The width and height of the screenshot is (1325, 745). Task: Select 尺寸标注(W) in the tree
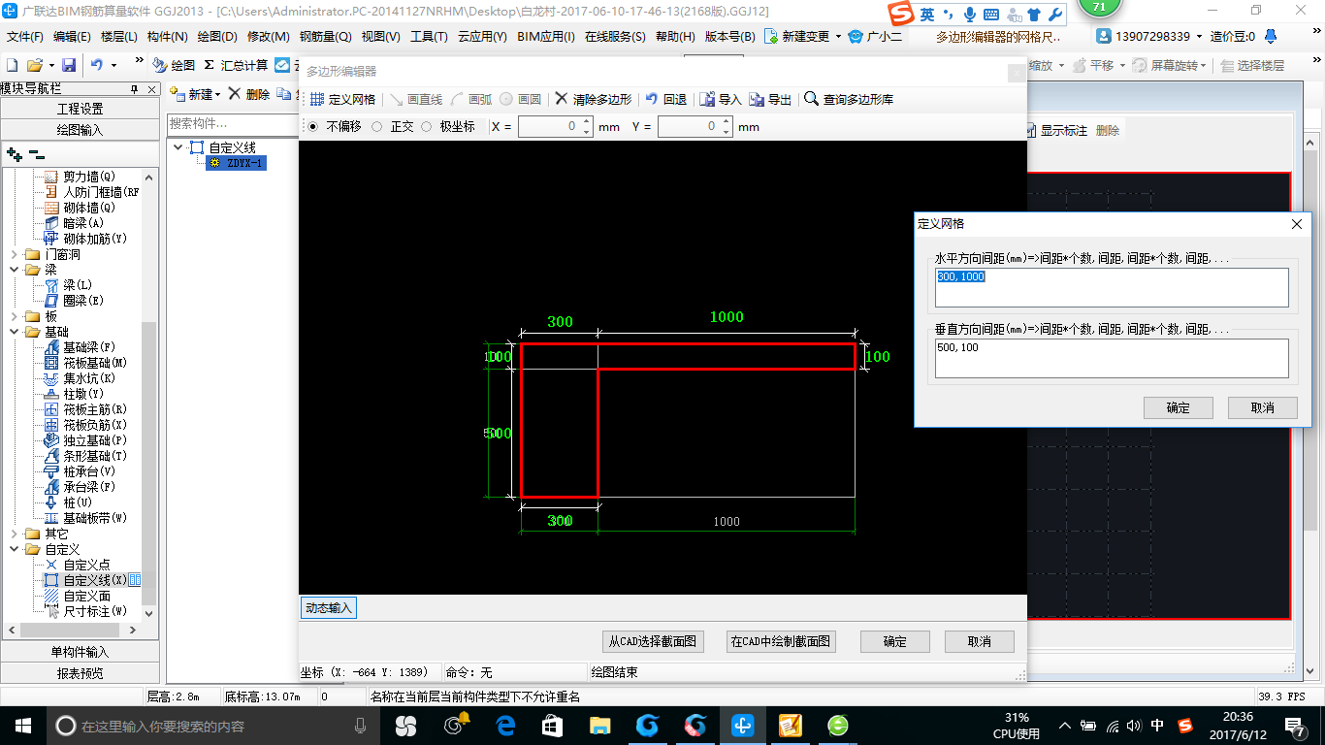(x=86, y=611)
